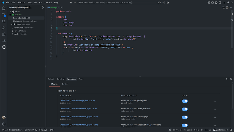Open the compare changes icon in editor toolbar
The image size is (234, 132).
[223, 8]
